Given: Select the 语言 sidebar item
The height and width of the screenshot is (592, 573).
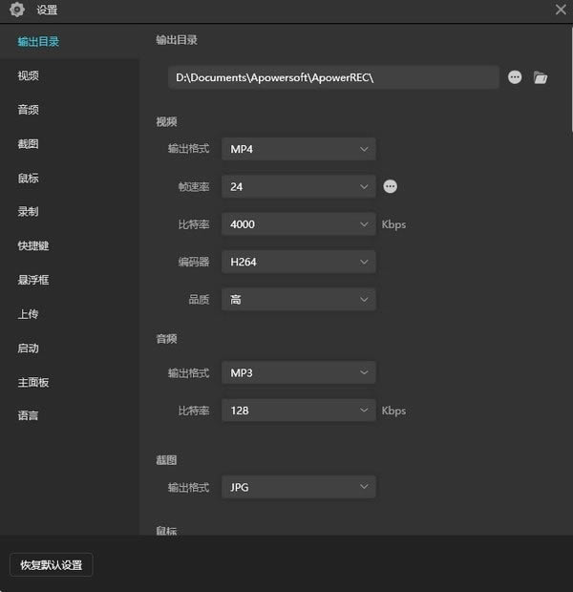Looking at the screenshot, I should pyautogui.click(x=29, y=415).
